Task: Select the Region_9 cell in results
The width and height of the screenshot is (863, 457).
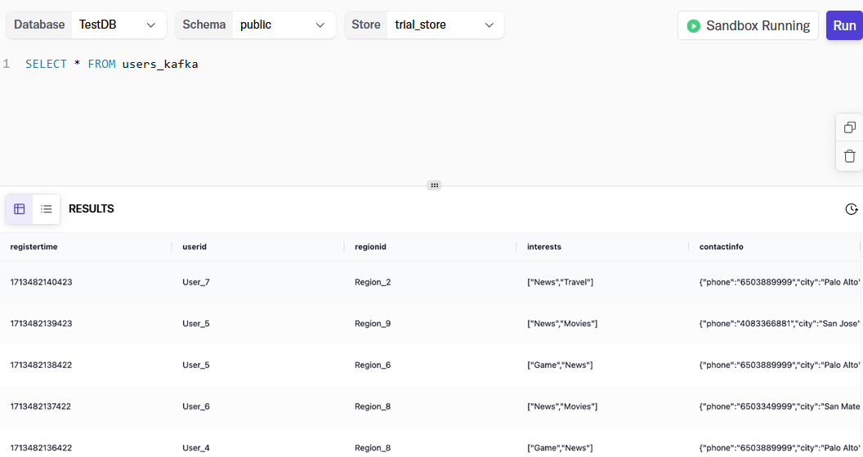Action: click(x=373, y=323)
